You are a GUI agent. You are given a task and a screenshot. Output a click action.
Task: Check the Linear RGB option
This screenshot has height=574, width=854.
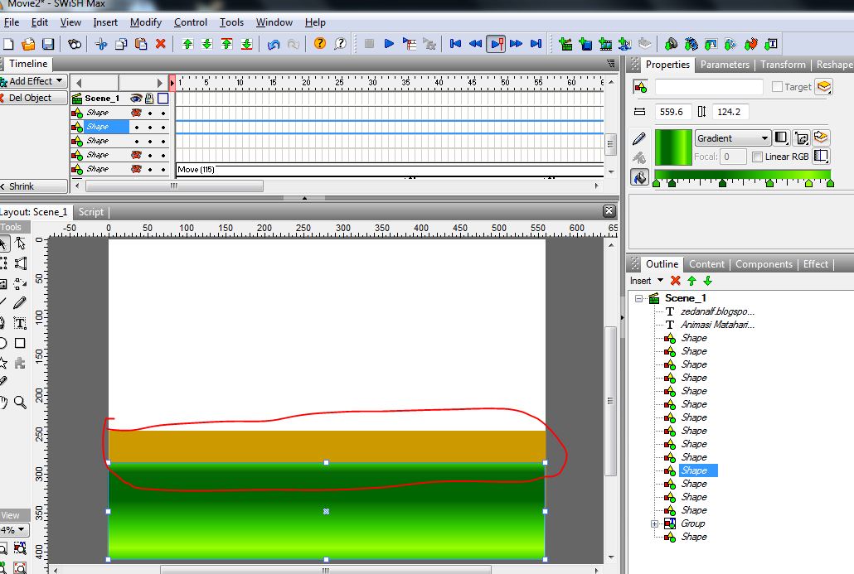(757, 156)
